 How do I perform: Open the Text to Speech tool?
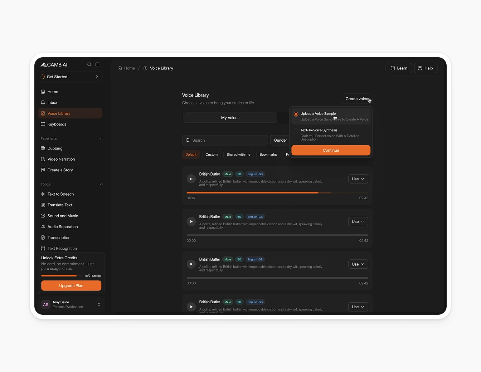(60, 194)
